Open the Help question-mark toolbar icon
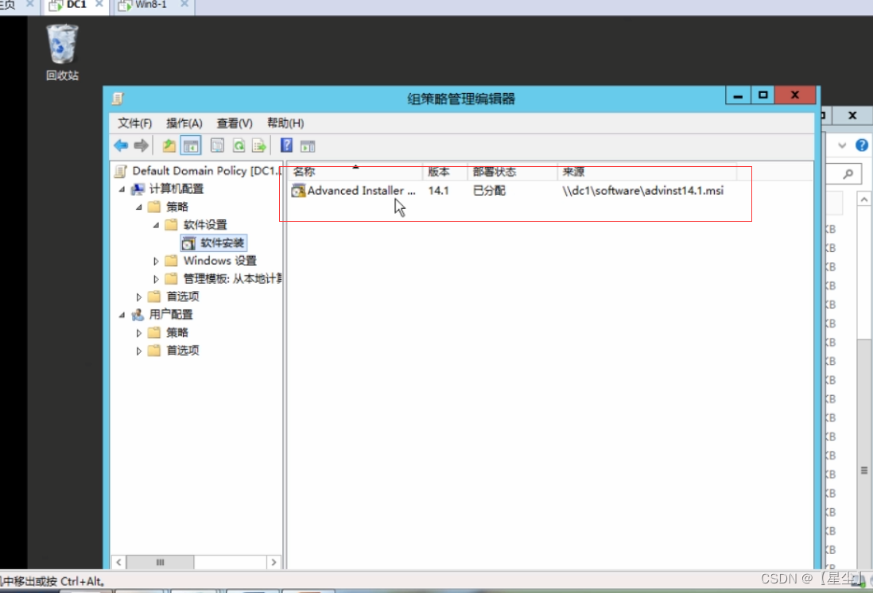The image size is (873, 593). coord(286,146)
